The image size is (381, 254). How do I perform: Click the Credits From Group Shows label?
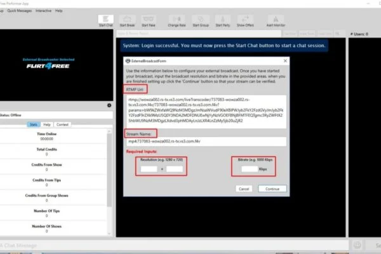(46, 196)
